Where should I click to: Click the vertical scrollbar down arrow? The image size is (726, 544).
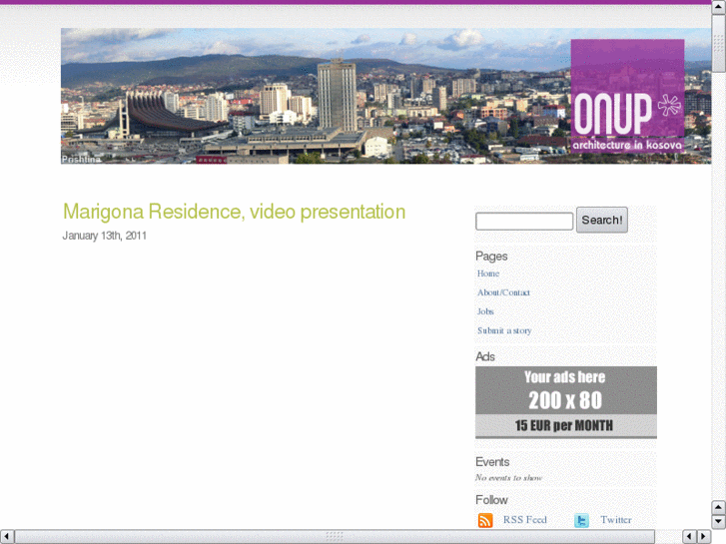[x=719, y=522]
